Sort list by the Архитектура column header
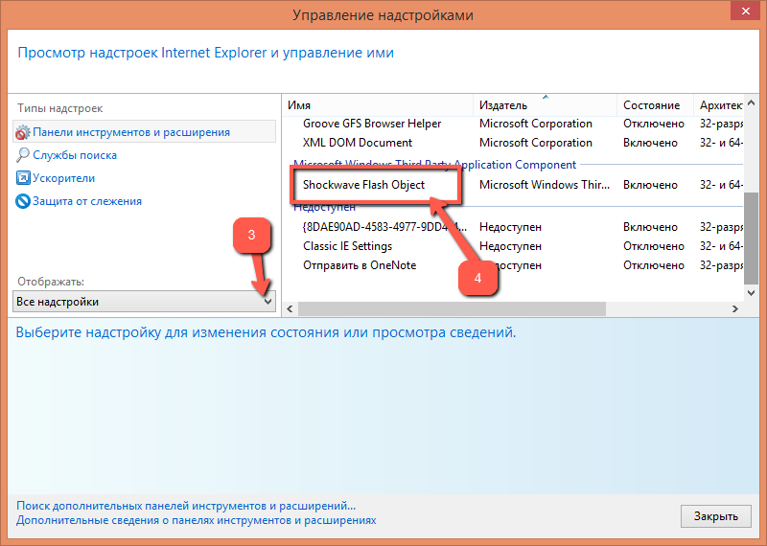This screenshot has width=767, height=546. tap(719, 105)
